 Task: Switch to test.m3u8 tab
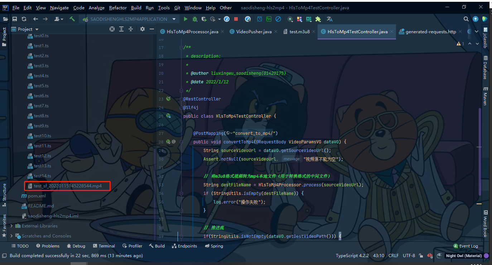click(299, 31)
